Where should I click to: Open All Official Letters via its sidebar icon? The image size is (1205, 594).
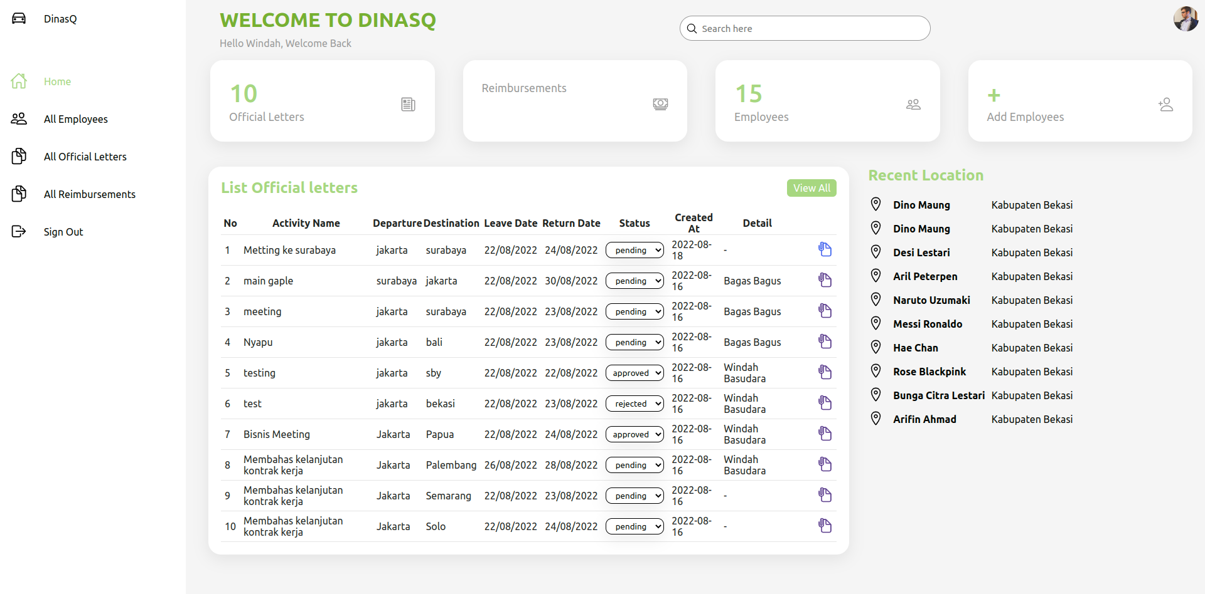pos(19,156)
